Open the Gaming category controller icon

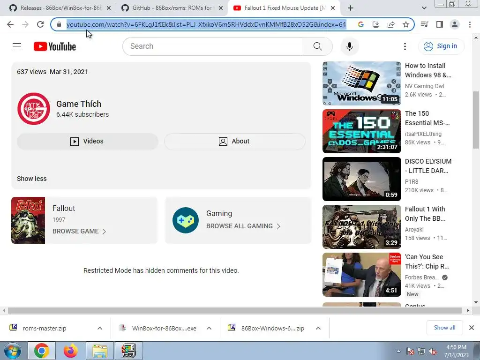pos(186,220)
